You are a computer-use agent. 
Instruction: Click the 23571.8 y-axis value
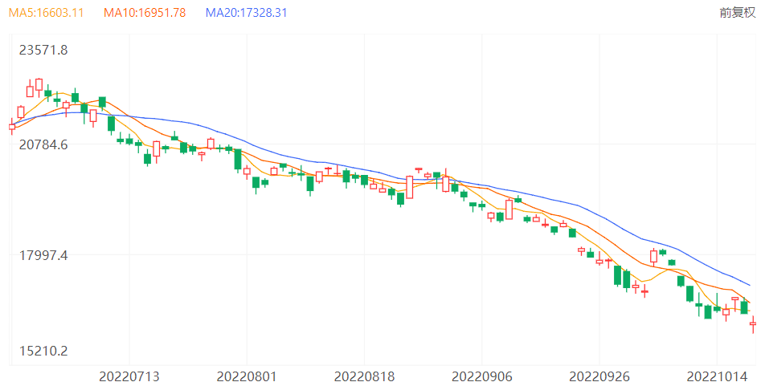click(x=43, y=50)
